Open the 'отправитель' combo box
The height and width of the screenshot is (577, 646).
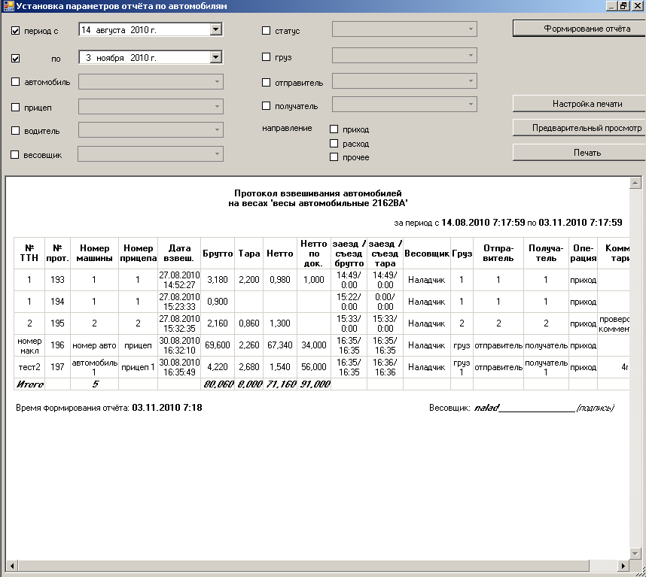pyautogui.click(x=404, y=81)
